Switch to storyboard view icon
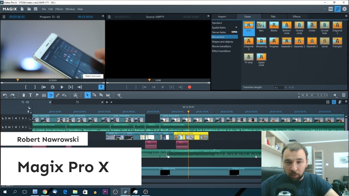This screenshot has width=349, height=196. pos(328,102)
